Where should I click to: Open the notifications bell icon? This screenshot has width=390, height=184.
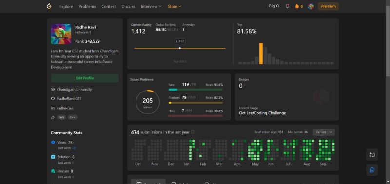pyautogui.click(x=287, y=6)
